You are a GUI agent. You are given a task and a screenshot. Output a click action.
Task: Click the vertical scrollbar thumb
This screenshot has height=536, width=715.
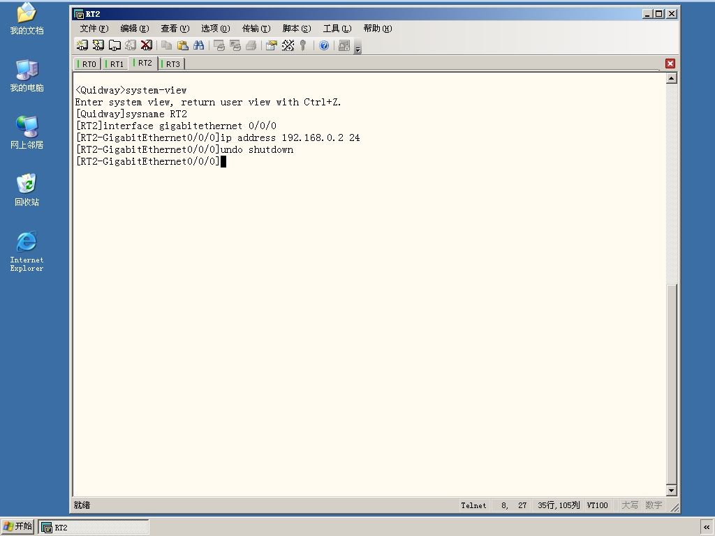[671, 384]
